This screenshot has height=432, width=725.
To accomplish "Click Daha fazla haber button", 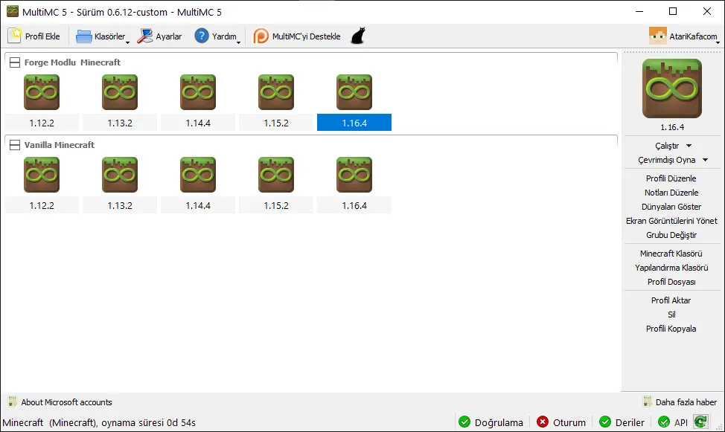I will [680, 402].
